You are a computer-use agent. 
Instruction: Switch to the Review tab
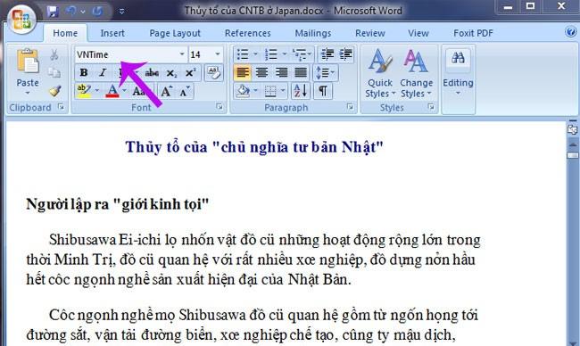(370, 33)
